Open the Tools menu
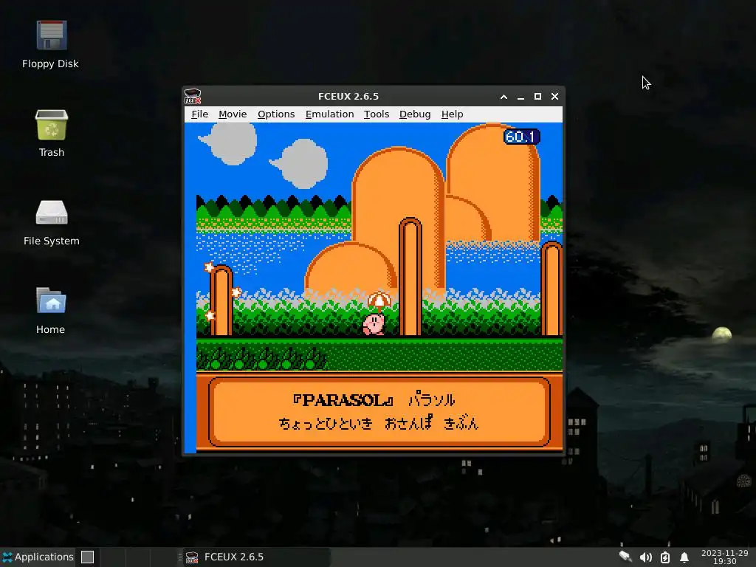This screenshot has width=756, height=567. [x=376, y=114]
